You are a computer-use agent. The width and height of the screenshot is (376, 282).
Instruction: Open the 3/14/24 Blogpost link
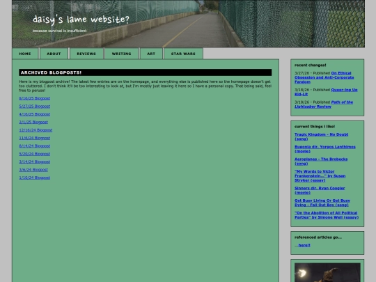[35, 162]
